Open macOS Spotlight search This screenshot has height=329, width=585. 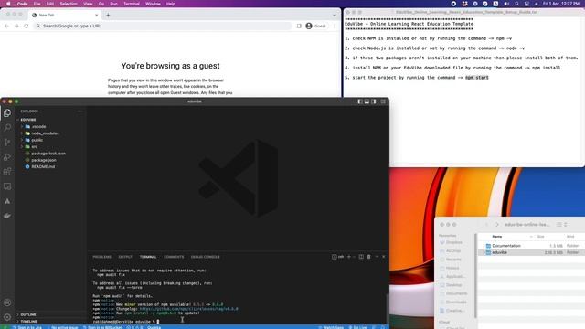[x=516, y=4]
